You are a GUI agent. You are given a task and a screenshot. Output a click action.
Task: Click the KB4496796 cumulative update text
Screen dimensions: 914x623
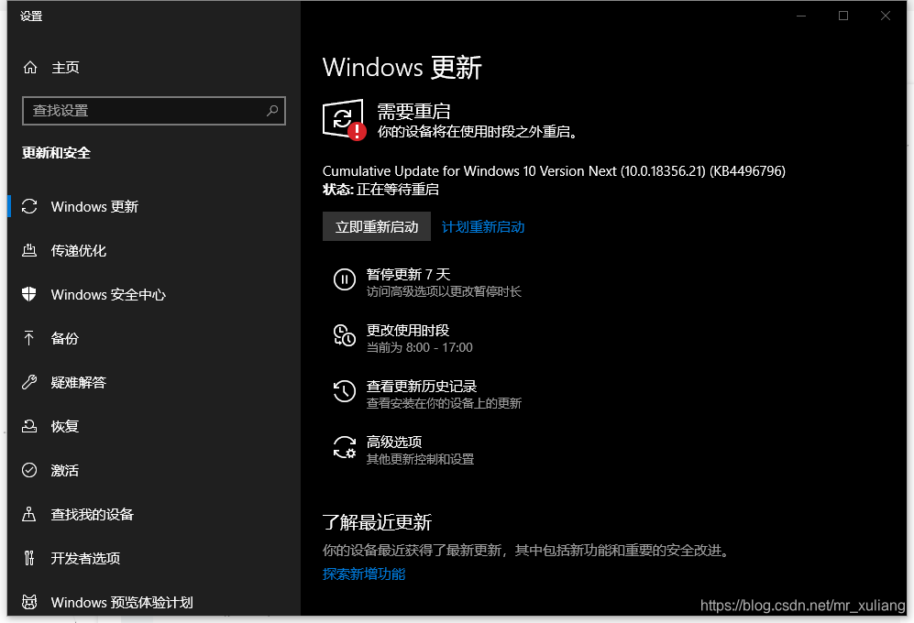point(554,171)
